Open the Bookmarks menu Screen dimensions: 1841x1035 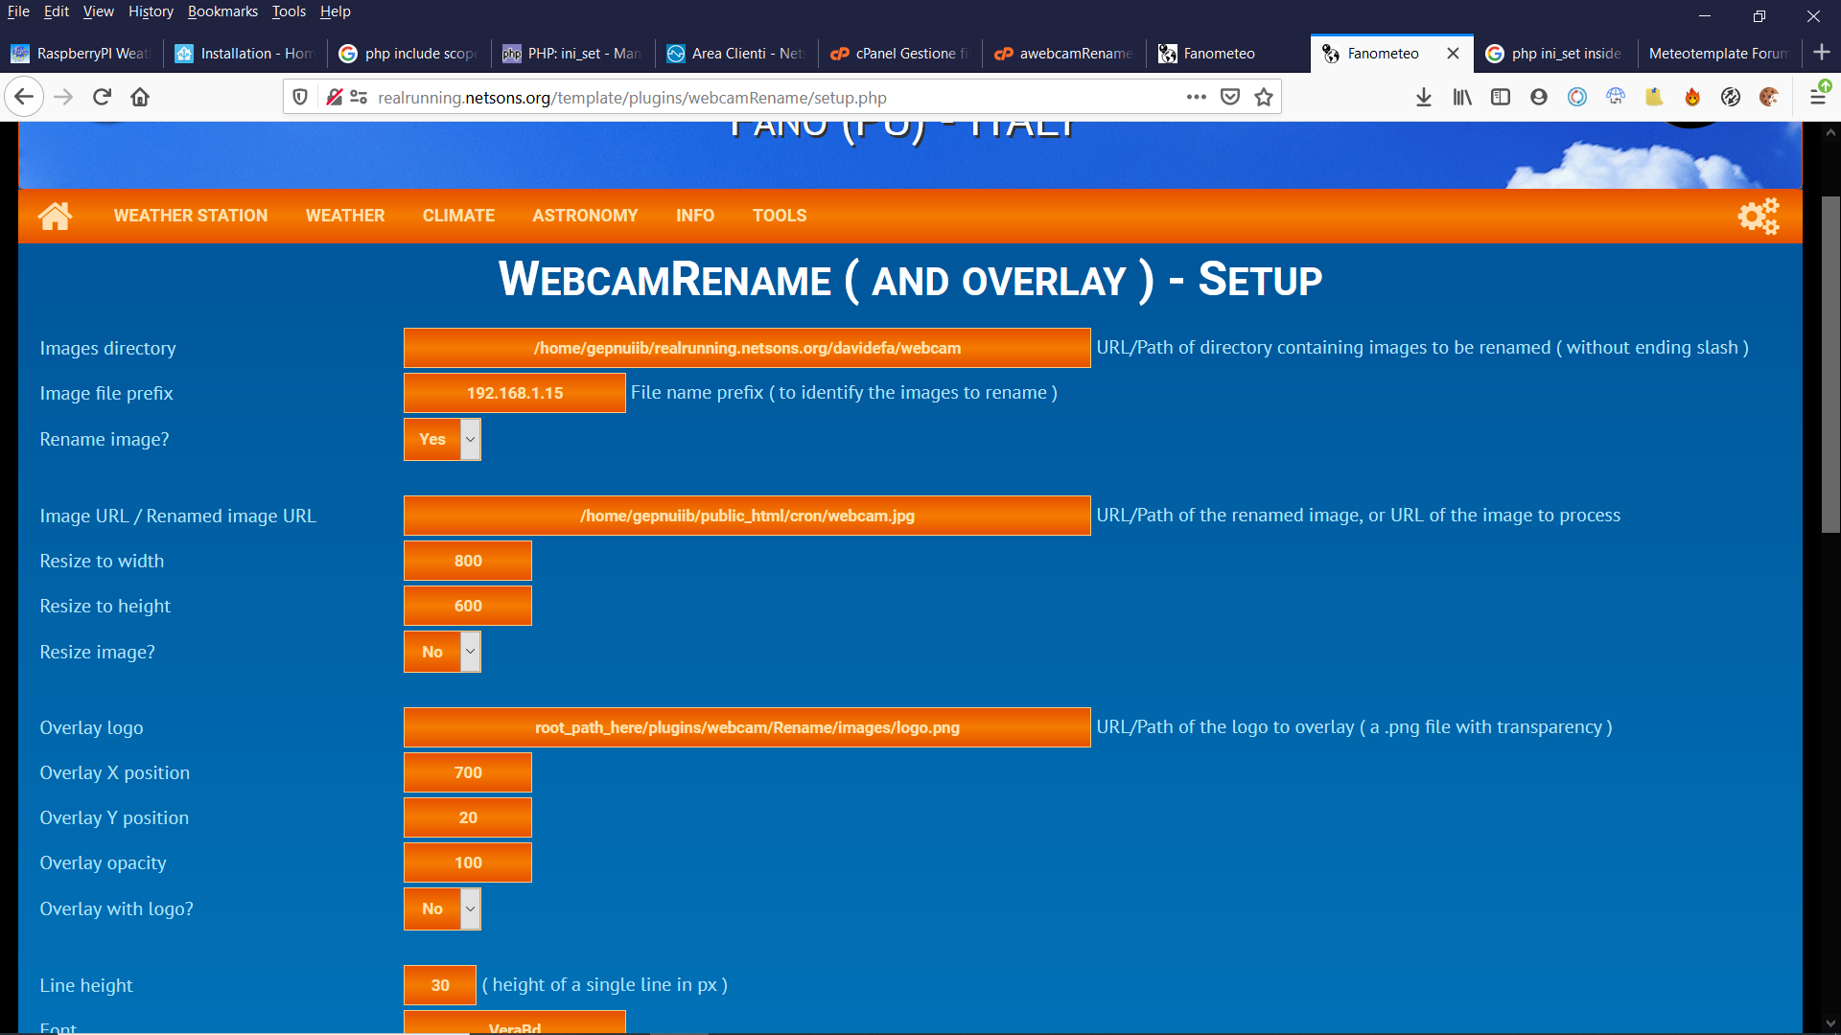tap(222, 11)
